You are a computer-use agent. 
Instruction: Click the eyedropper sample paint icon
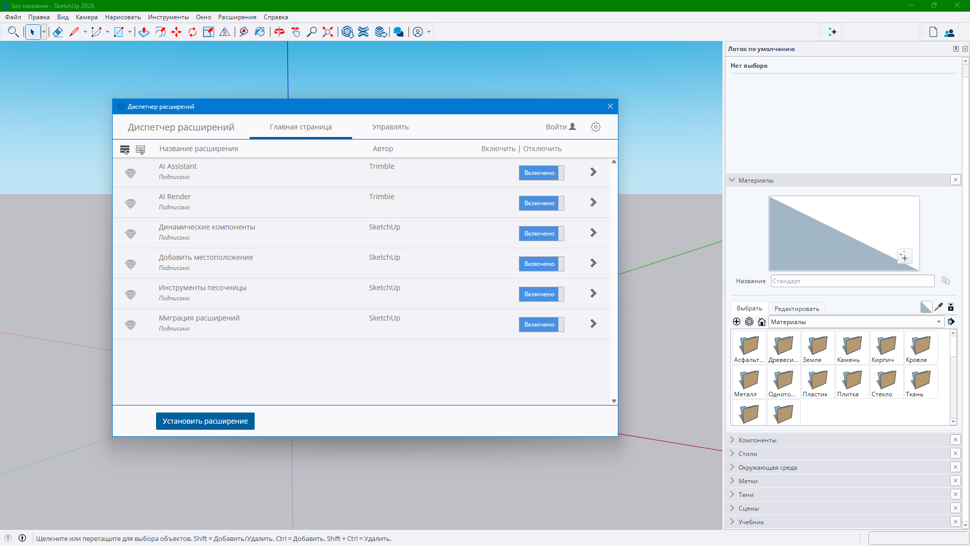939,307
